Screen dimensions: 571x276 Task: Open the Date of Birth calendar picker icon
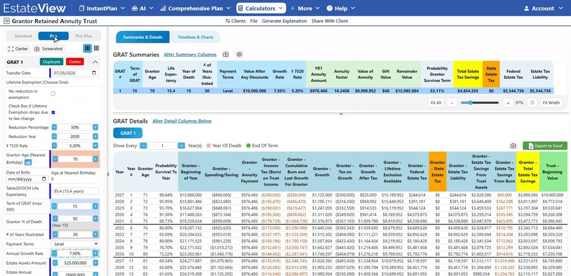pyautogui.click(x=44, y=179)
